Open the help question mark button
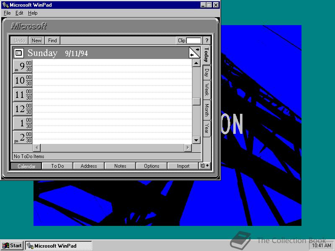 (x=206, y=40)
